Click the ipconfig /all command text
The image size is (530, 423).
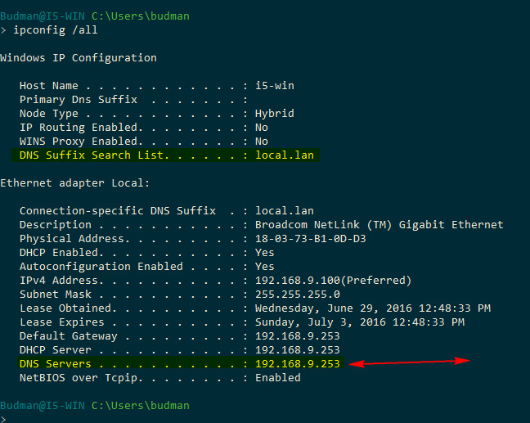[56, 30]
